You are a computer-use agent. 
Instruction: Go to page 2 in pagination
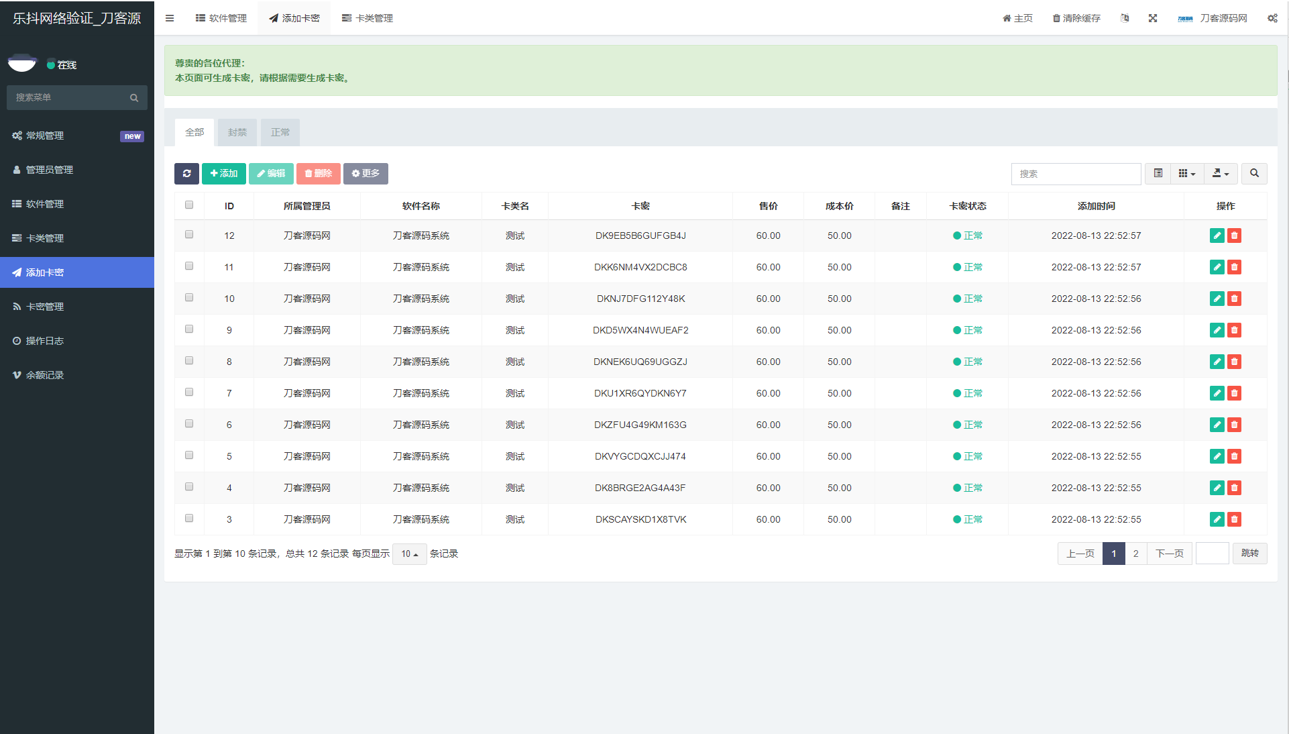[x=1135, y=554]
